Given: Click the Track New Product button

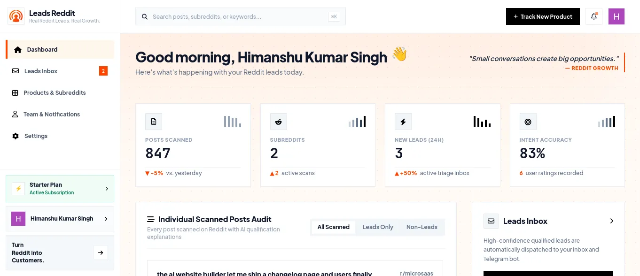Looking at the screenshot, I should pos(543,16).
